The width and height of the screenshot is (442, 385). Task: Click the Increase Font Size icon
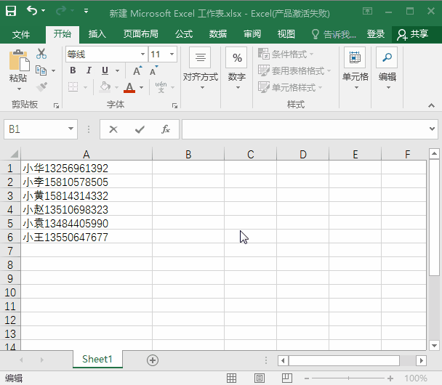tap(137, 70)
